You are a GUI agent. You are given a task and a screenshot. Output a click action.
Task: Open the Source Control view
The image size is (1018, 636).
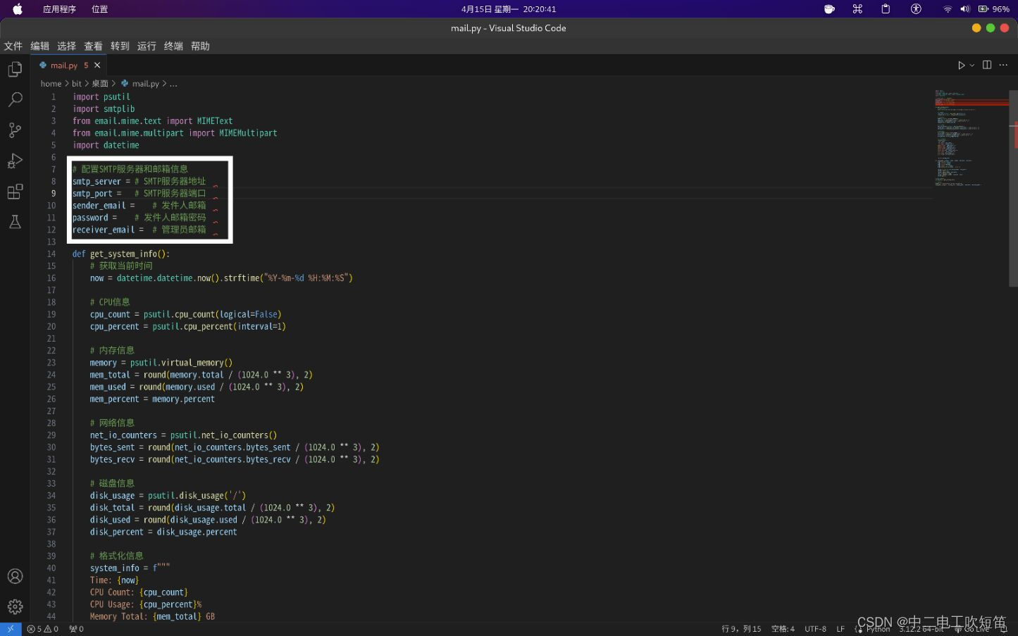click(x=15, y=130)
